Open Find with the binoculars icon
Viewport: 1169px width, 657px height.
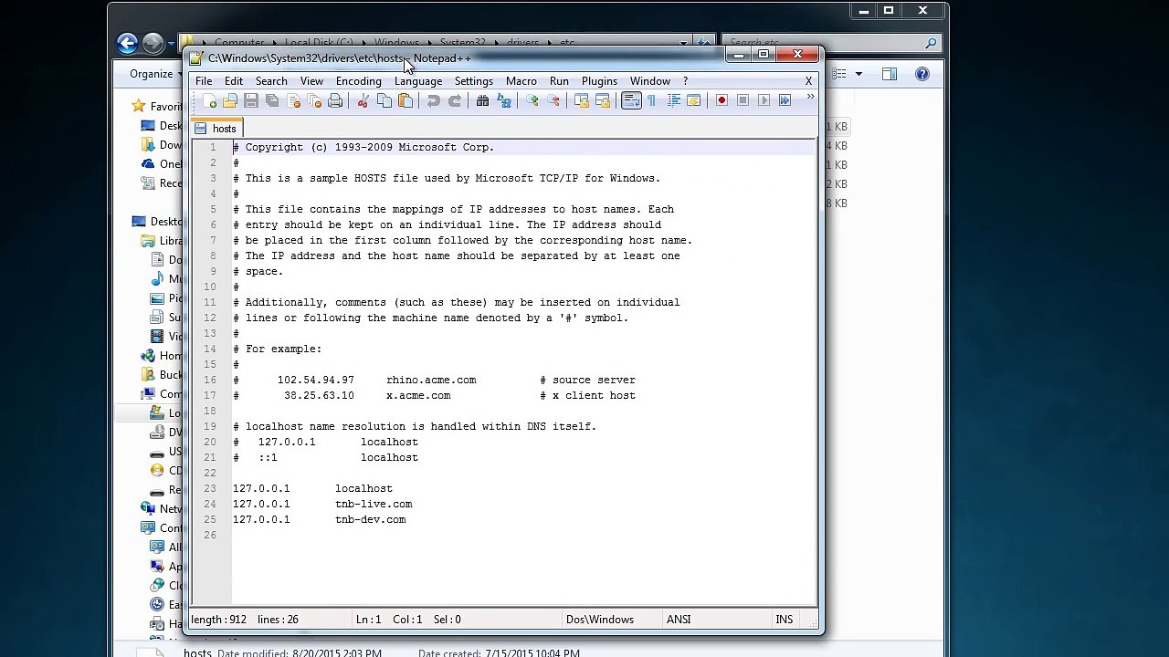[482, 100]
